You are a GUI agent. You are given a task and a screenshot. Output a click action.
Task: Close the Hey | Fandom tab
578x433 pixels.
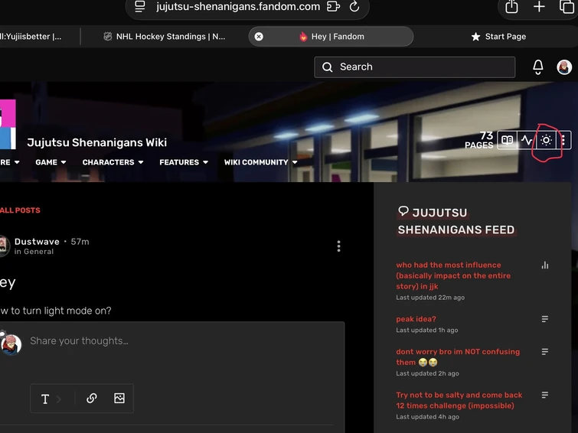(259, 37)
